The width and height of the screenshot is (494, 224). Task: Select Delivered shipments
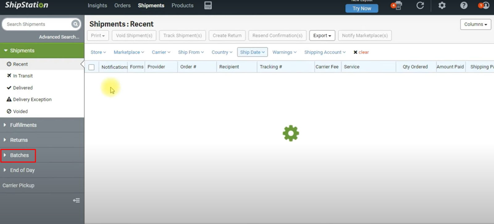[42, 88]
